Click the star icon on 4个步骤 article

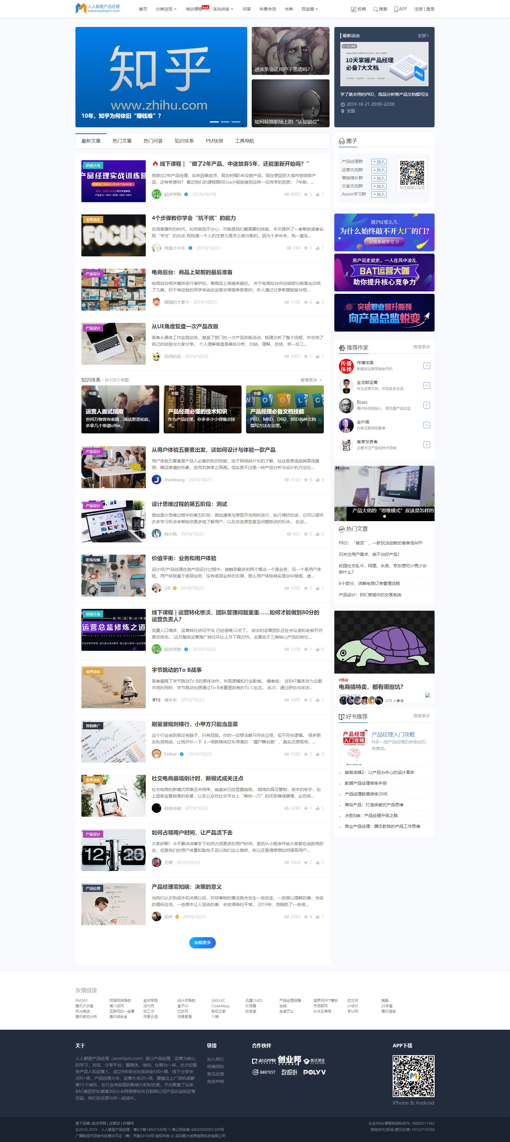[306, 248]
